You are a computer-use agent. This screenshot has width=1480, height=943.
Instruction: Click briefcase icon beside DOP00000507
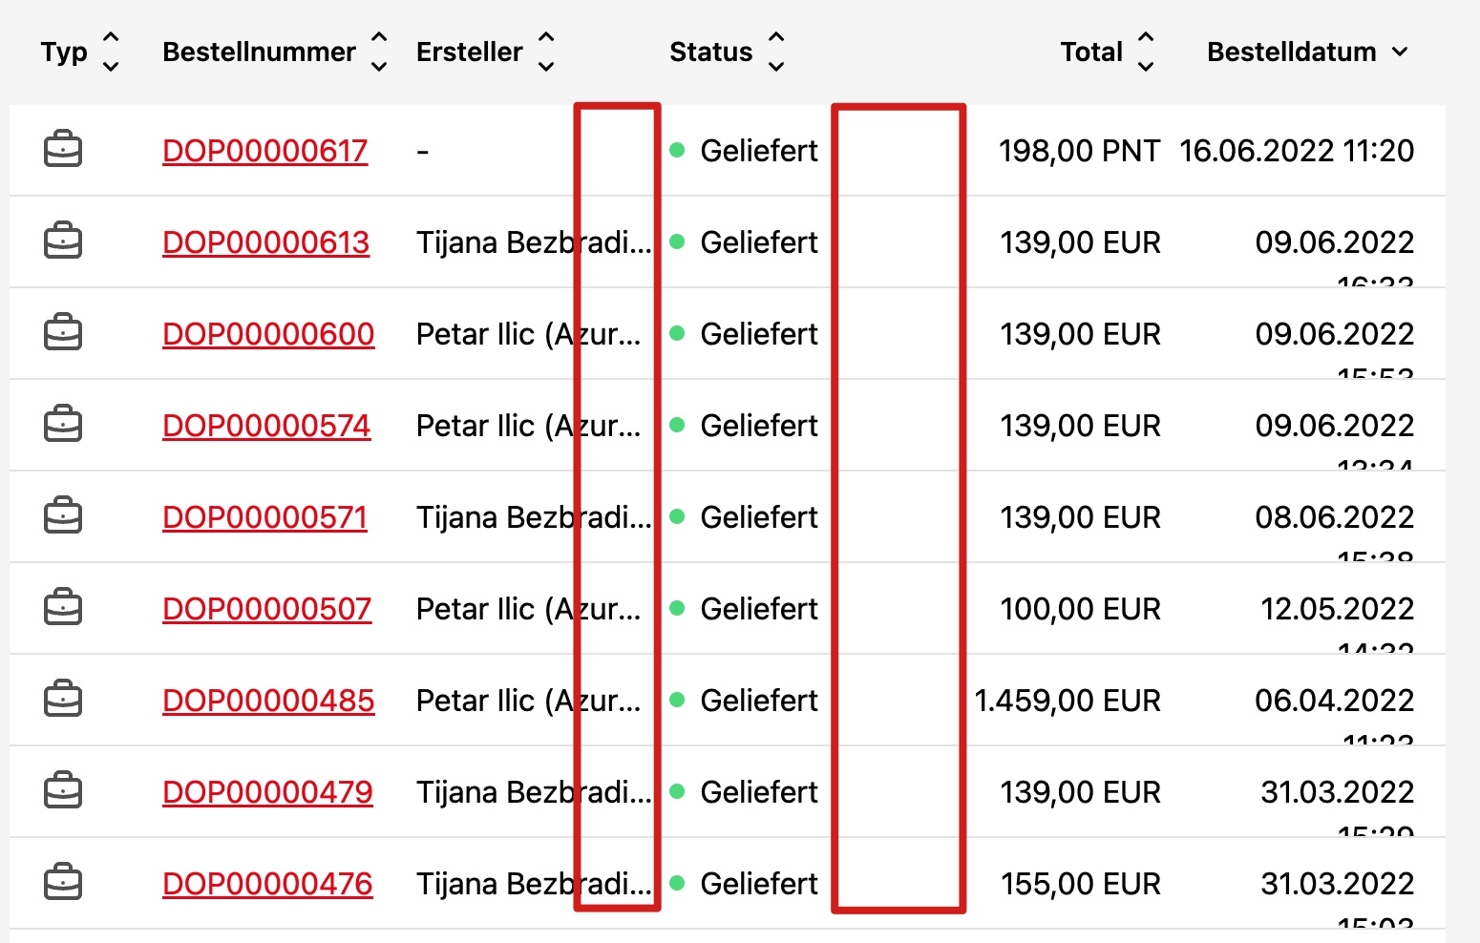point(63,608)
